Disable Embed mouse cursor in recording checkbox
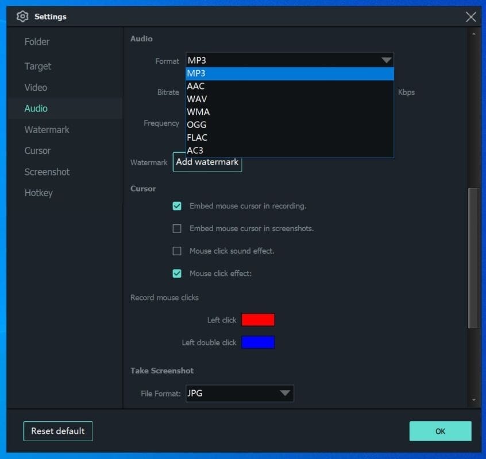486x459 pixels. click(x=177, y=206)
